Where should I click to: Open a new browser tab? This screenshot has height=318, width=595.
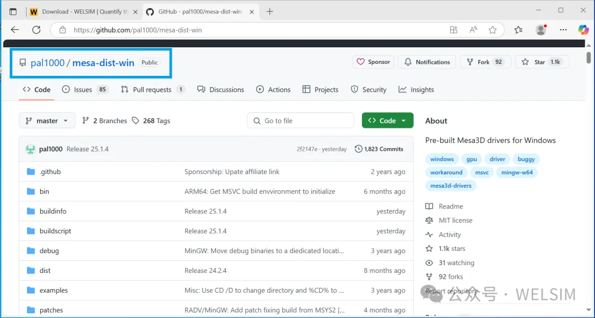click(270, 12)
